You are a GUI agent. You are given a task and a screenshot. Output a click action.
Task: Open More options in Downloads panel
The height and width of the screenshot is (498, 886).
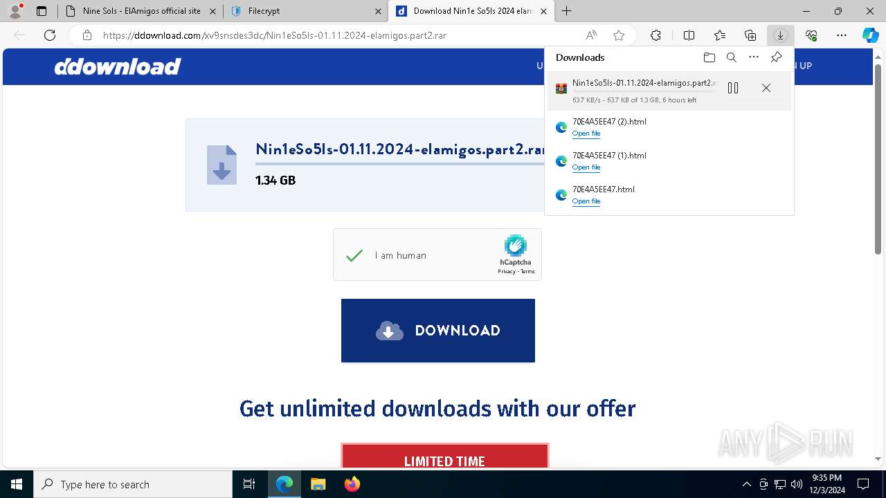click(x=754, y=57)
